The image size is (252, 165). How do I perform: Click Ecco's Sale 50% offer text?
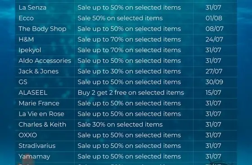[120, 18]
